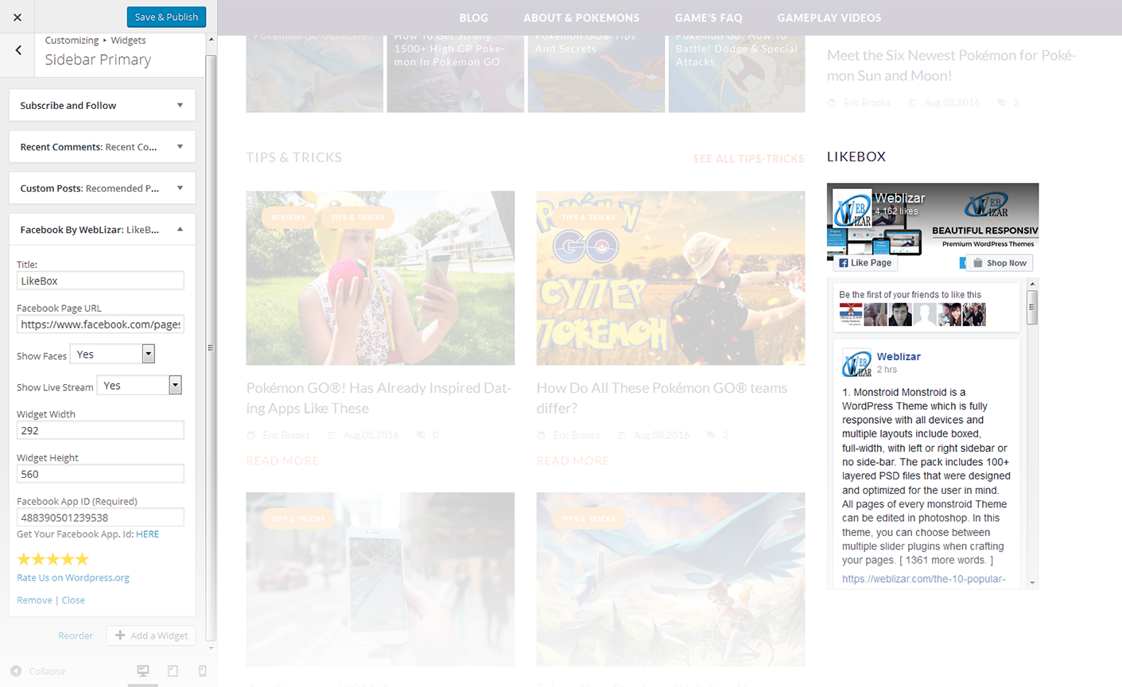
Task: Click the Remove widget link
Action: click(x=34, y=600)
